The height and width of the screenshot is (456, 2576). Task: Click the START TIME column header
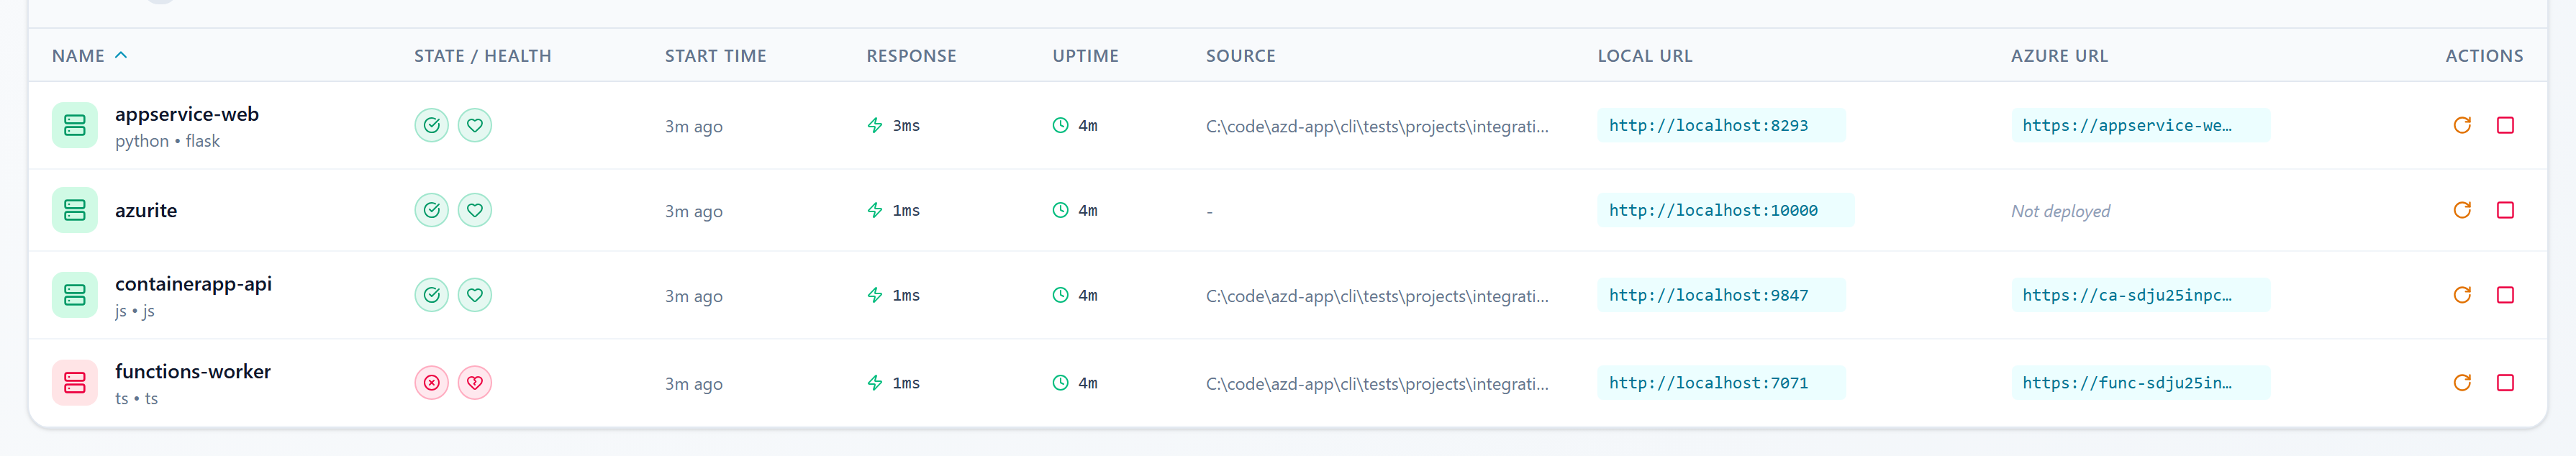(x=716, y=56)
